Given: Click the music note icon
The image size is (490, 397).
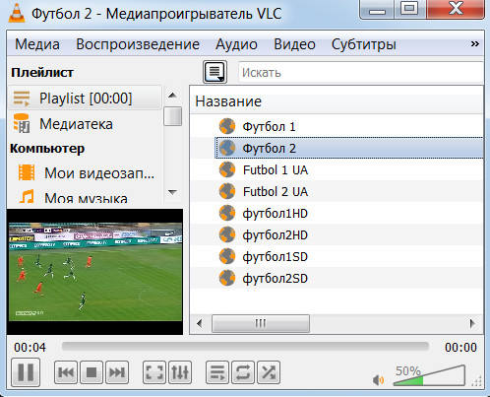Looking at the screenshot, I should [27, 197].
